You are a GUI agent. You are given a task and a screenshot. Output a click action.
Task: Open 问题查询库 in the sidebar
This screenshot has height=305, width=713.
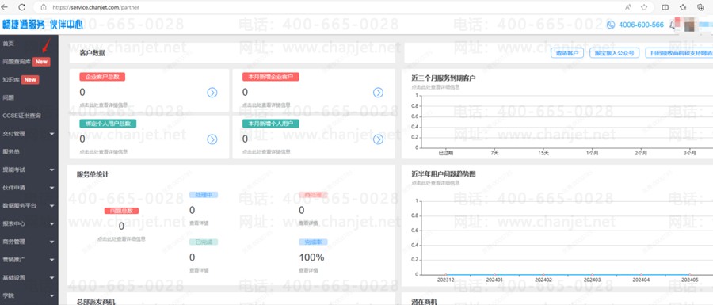(x=17, y=61)
